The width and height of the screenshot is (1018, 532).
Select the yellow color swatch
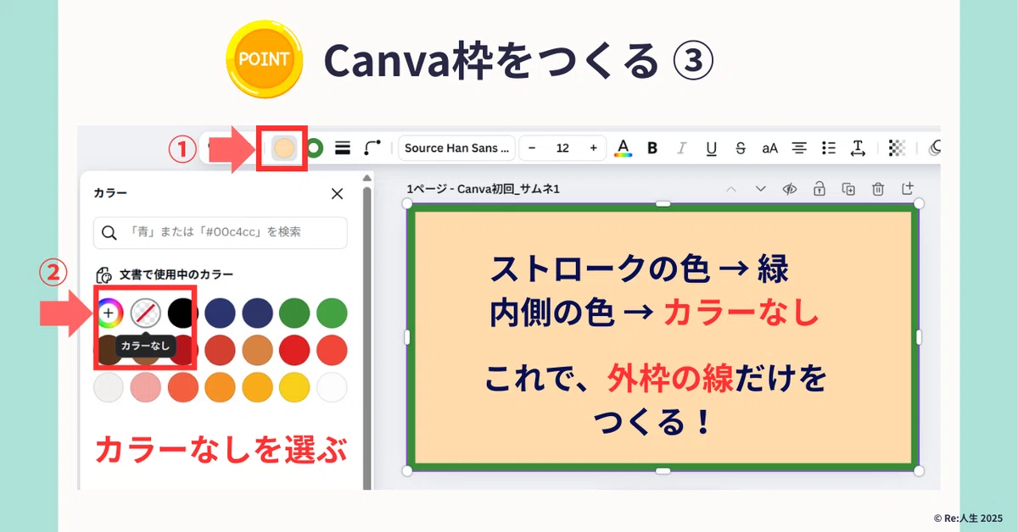tap(294, 387)
